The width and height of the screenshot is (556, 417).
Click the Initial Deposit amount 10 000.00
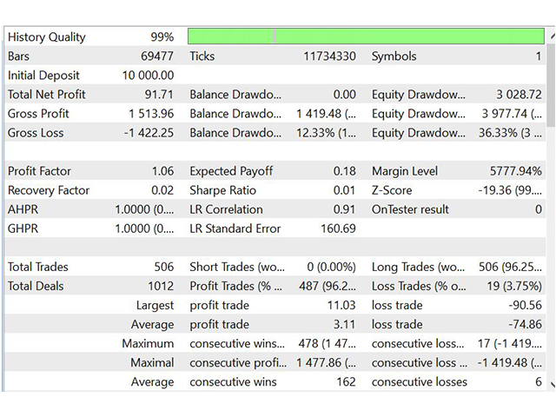pyautogui.click(x=142, y=76)
